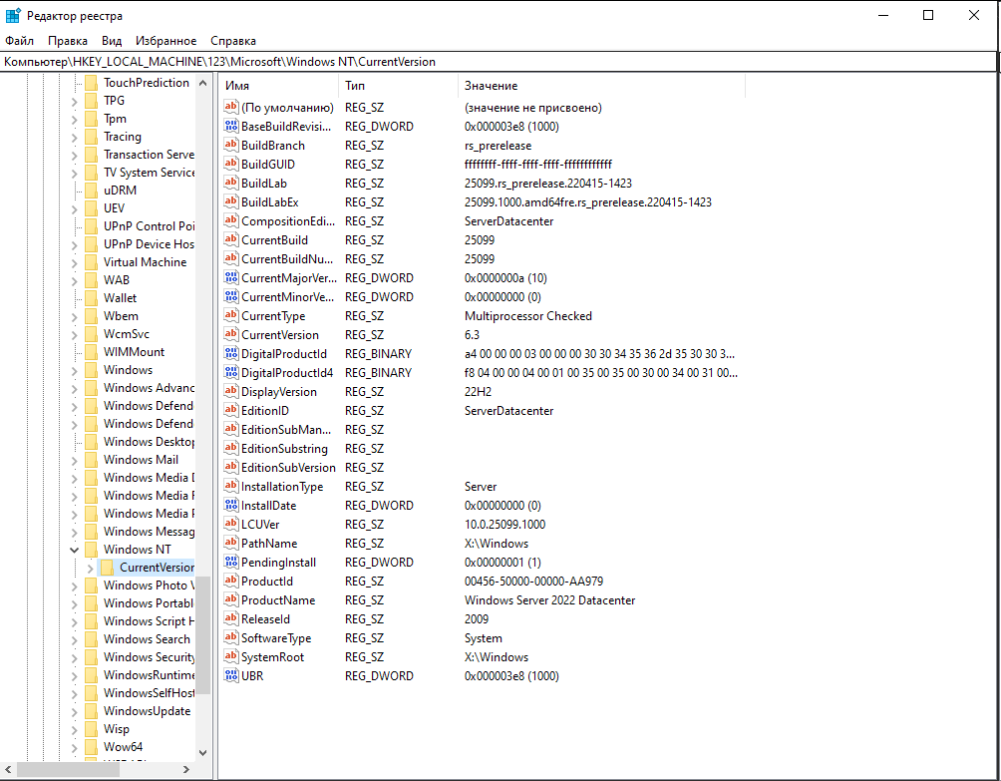Click the DWORD icon beside PendingInstall
Viewport: 1001px width, 781px height.
pos(229,562)
